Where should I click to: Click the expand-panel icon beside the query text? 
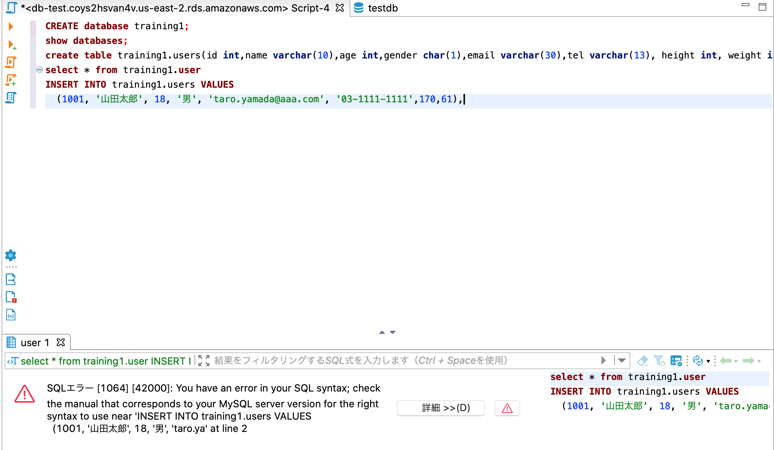[204, 360]
